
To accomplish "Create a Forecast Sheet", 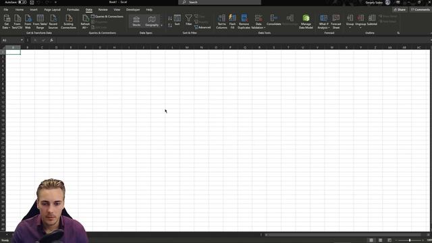I will [x=336, y=22].
